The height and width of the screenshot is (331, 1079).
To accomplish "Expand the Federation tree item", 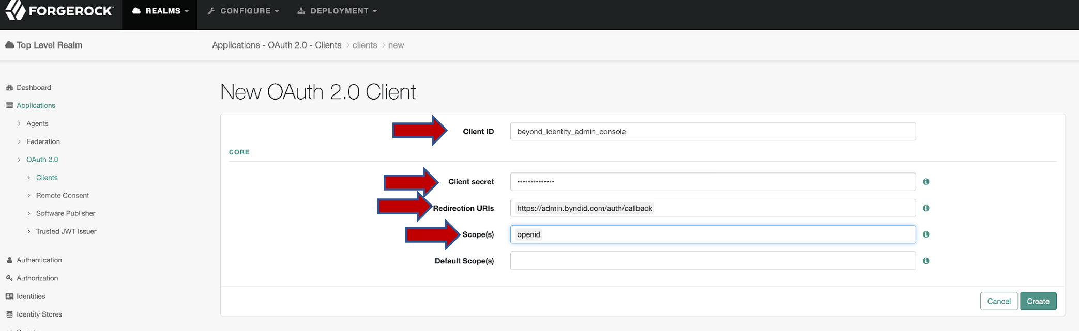I will click(43, 141).
